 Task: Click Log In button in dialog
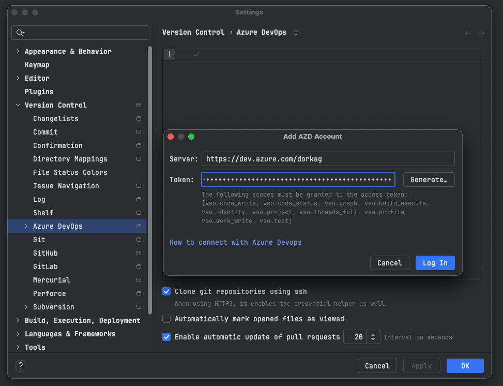coord(435,263)
